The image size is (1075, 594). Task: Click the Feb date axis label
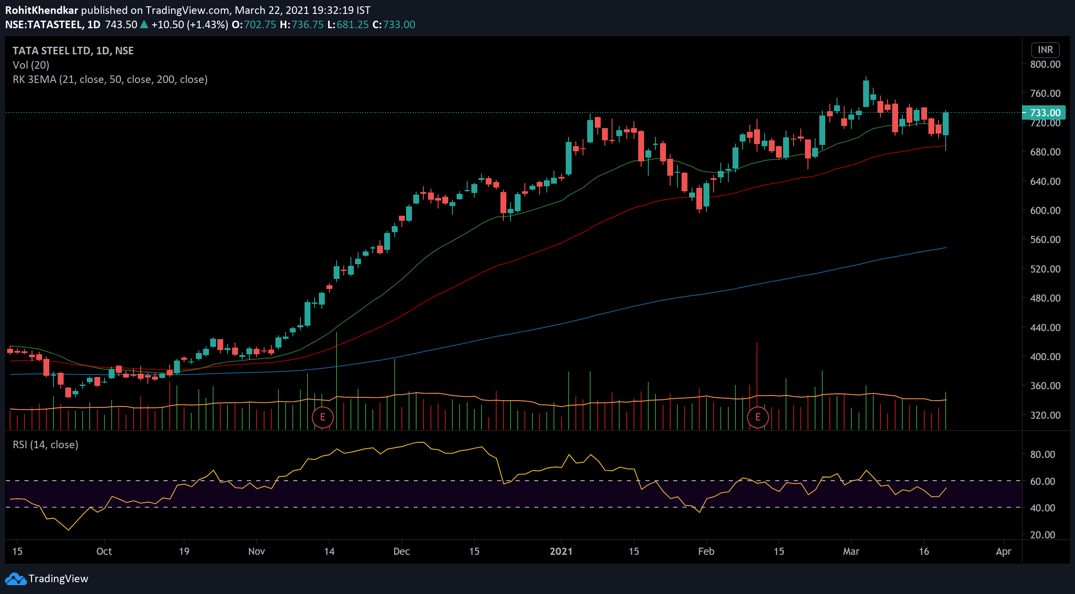(706, 551)
